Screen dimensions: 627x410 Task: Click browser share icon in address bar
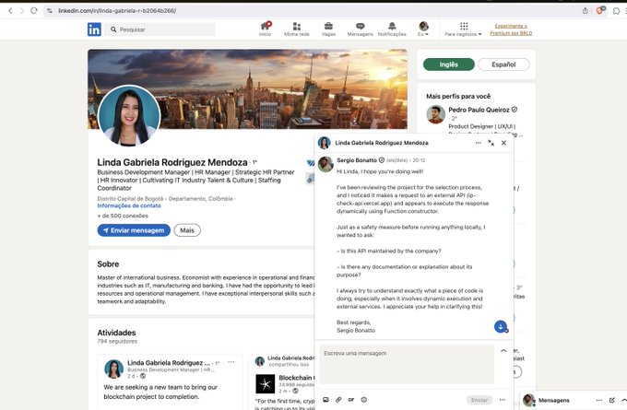point(585,11)
